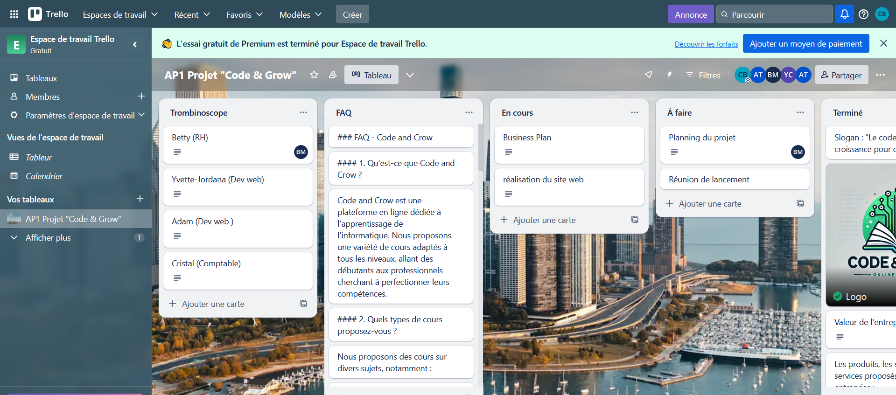Screen dimensions: 896x395
Task: Click Ajouter un moyen de paiement
Action: (805, 44)
